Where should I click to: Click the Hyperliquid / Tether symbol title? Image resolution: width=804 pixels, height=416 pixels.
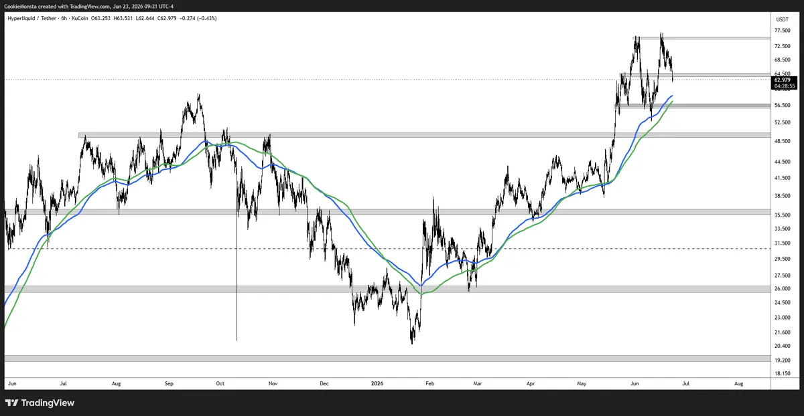point(33,18)
